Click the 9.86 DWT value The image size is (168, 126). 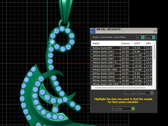pyautogui.click(x=137, y=51)
